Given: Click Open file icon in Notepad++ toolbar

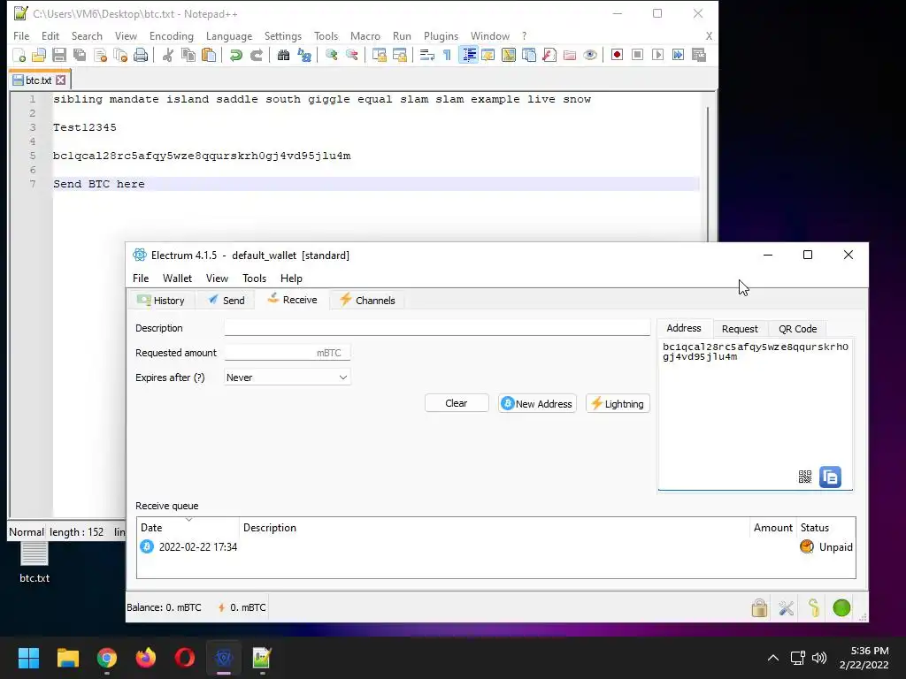Looking at the screenshot, I should coord(39,55).
